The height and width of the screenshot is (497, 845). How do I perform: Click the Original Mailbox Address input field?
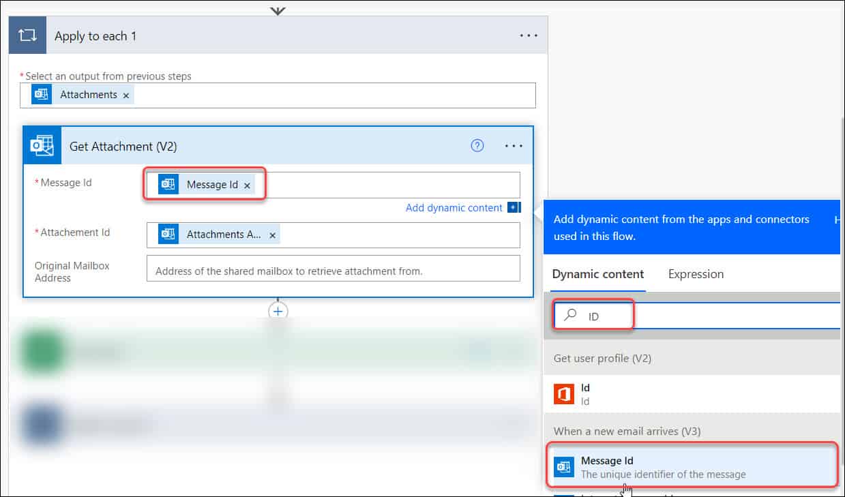[x=333, y=267]
